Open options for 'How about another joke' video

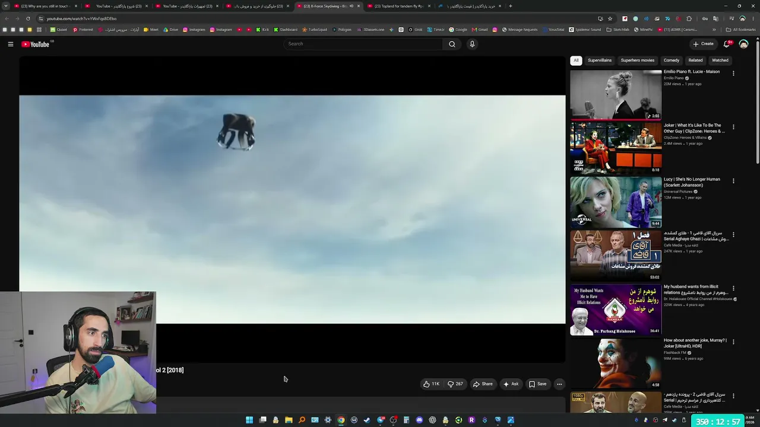tap(733, 342)
